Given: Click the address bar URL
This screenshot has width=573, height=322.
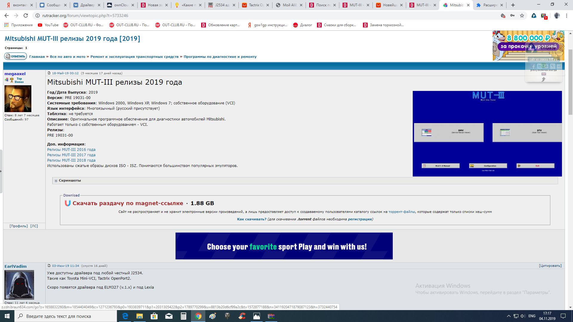Looking at the screenshot, I should tap(85, 16).
